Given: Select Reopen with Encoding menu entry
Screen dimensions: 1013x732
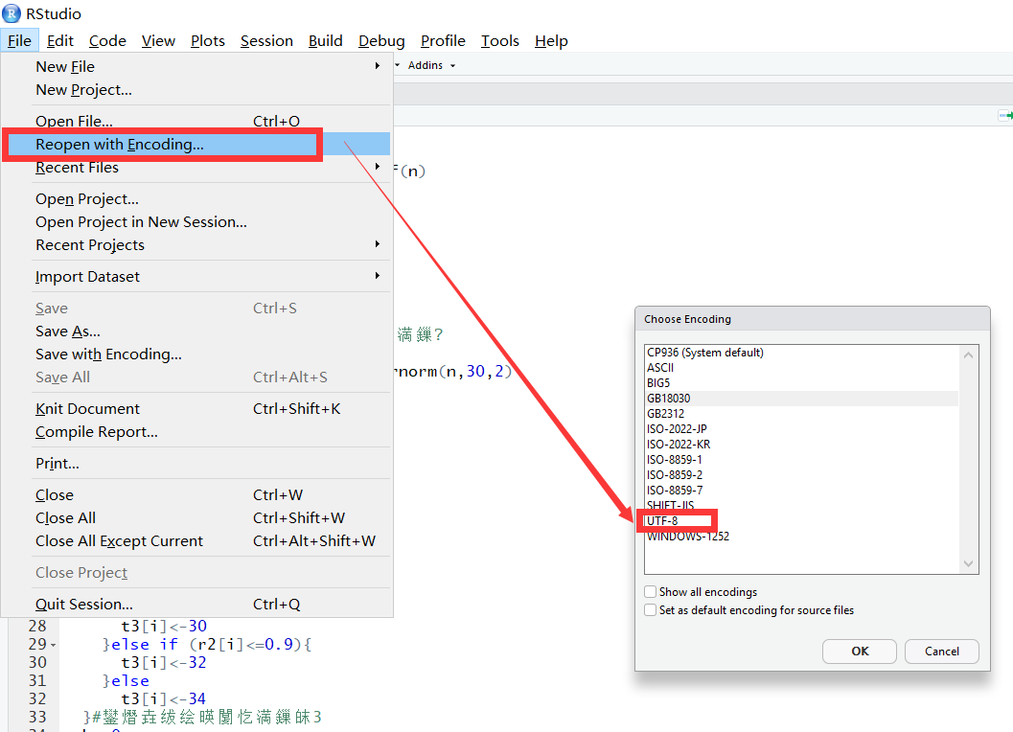Looking at the screenshot, I should [197, 144].
